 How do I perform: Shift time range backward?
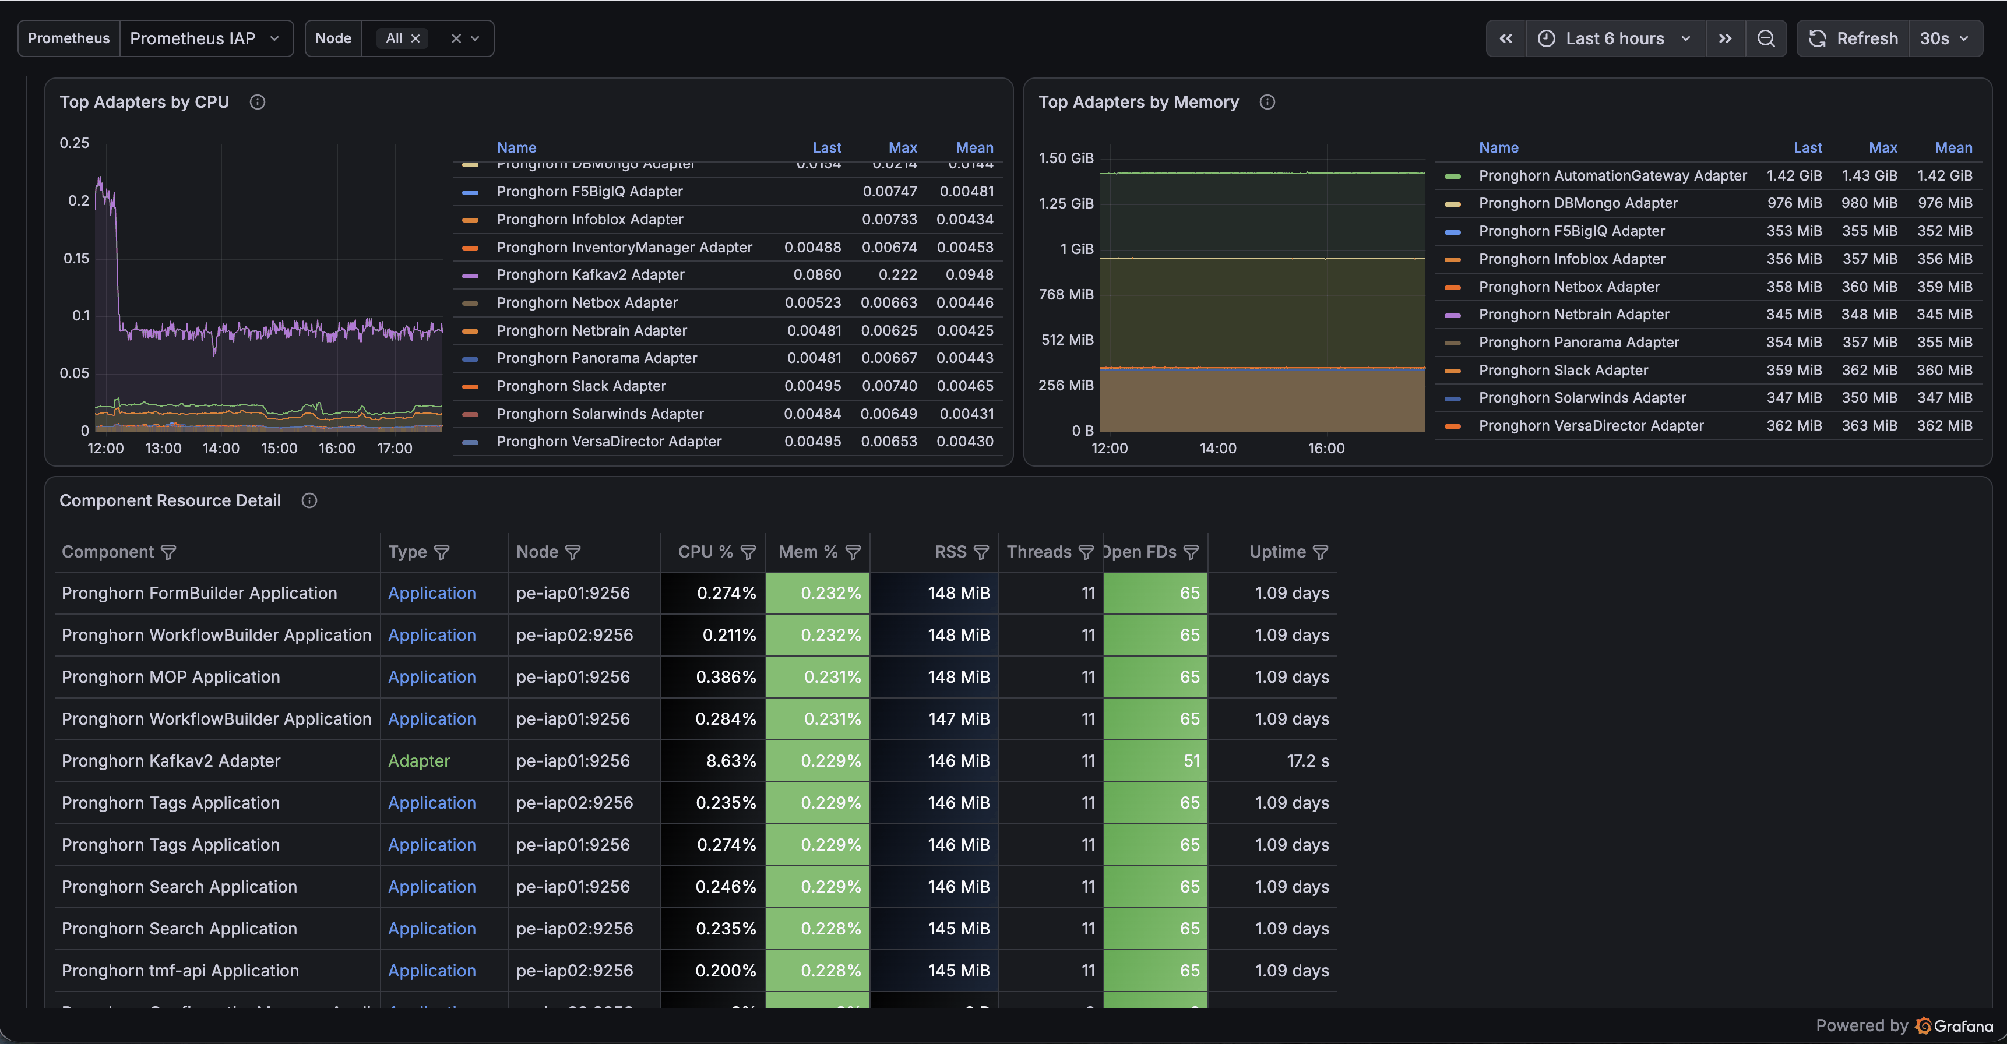[x=1506, y=38]
